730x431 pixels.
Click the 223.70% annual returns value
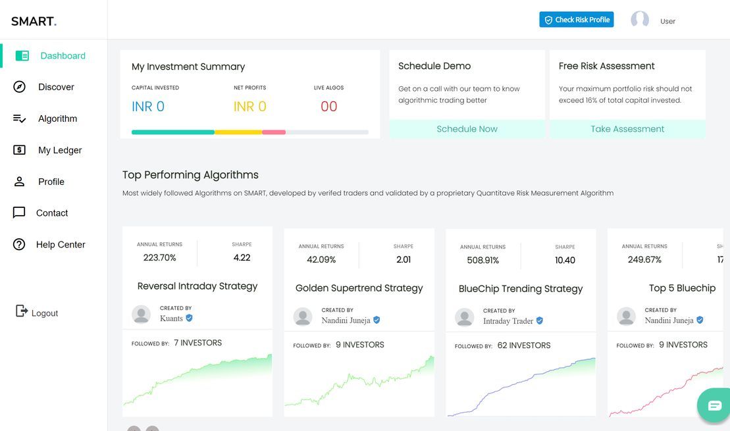click(160, 257)
